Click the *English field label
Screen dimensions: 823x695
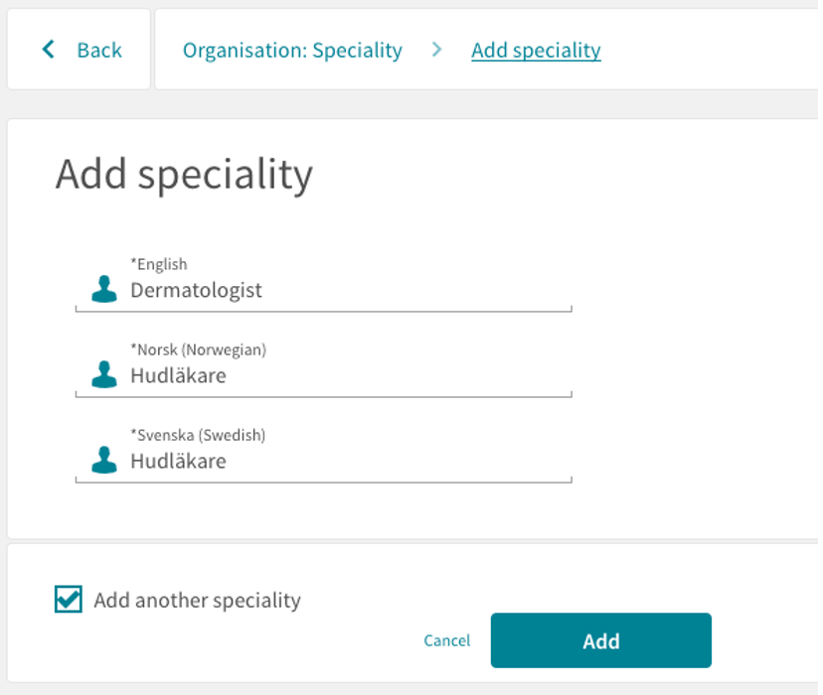pos(158,264)
